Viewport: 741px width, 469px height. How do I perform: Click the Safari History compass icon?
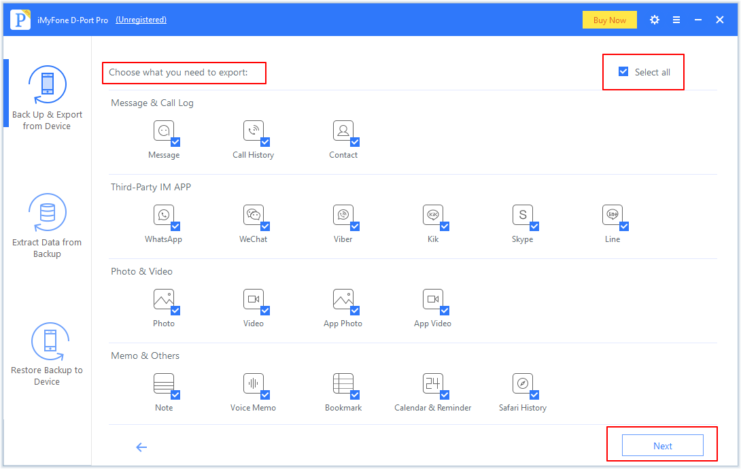pos(523,383)
